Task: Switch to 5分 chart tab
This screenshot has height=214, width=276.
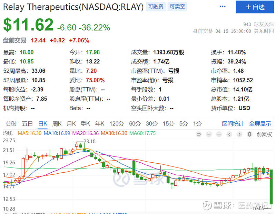Action: pyautogui.click(x=184, y=124)
